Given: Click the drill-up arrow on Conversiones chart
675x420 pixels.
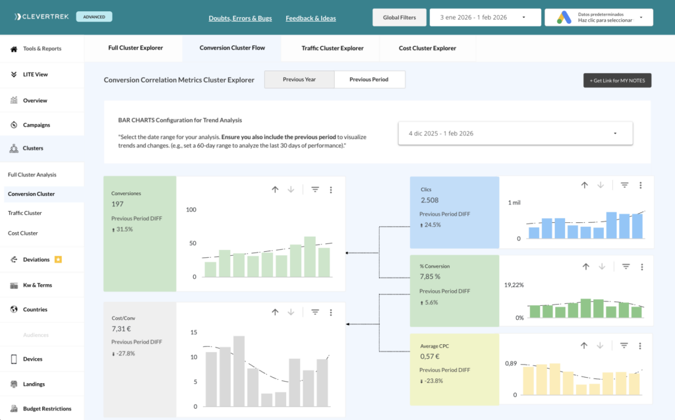Looking at the screenshot, I should tap(275, 190).
